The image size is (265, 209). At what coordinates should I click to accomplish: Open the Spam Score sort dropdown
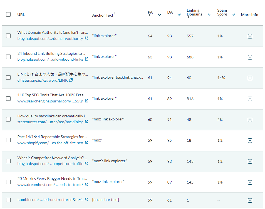pyautogui.click(x=234, y=14)
